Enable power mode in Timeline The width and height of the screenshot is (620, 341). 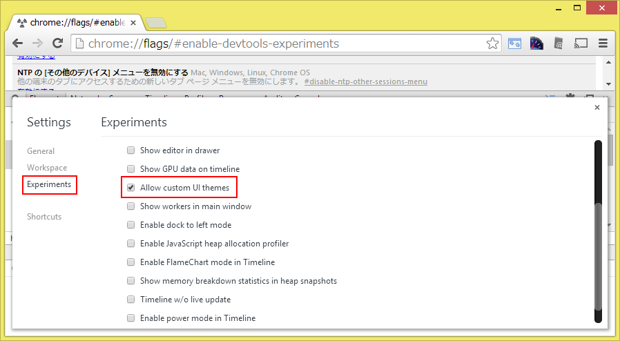point(131,318)
